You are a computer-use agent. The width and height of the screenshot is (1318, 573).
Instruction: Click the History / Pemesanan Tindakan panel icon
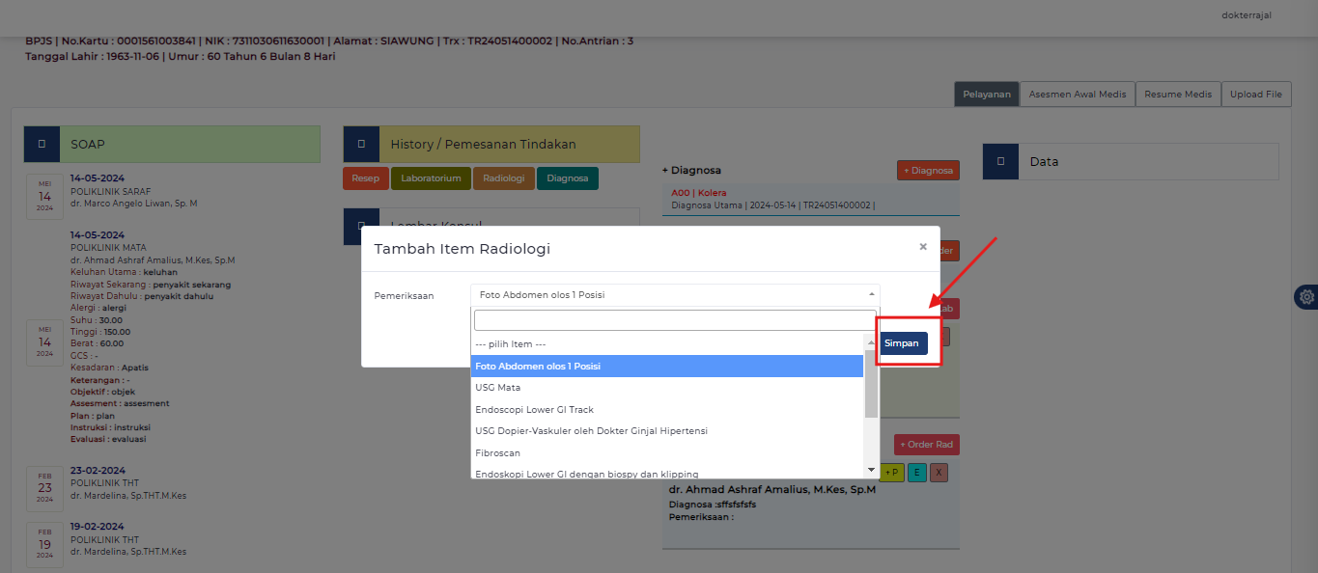[361, 143]
